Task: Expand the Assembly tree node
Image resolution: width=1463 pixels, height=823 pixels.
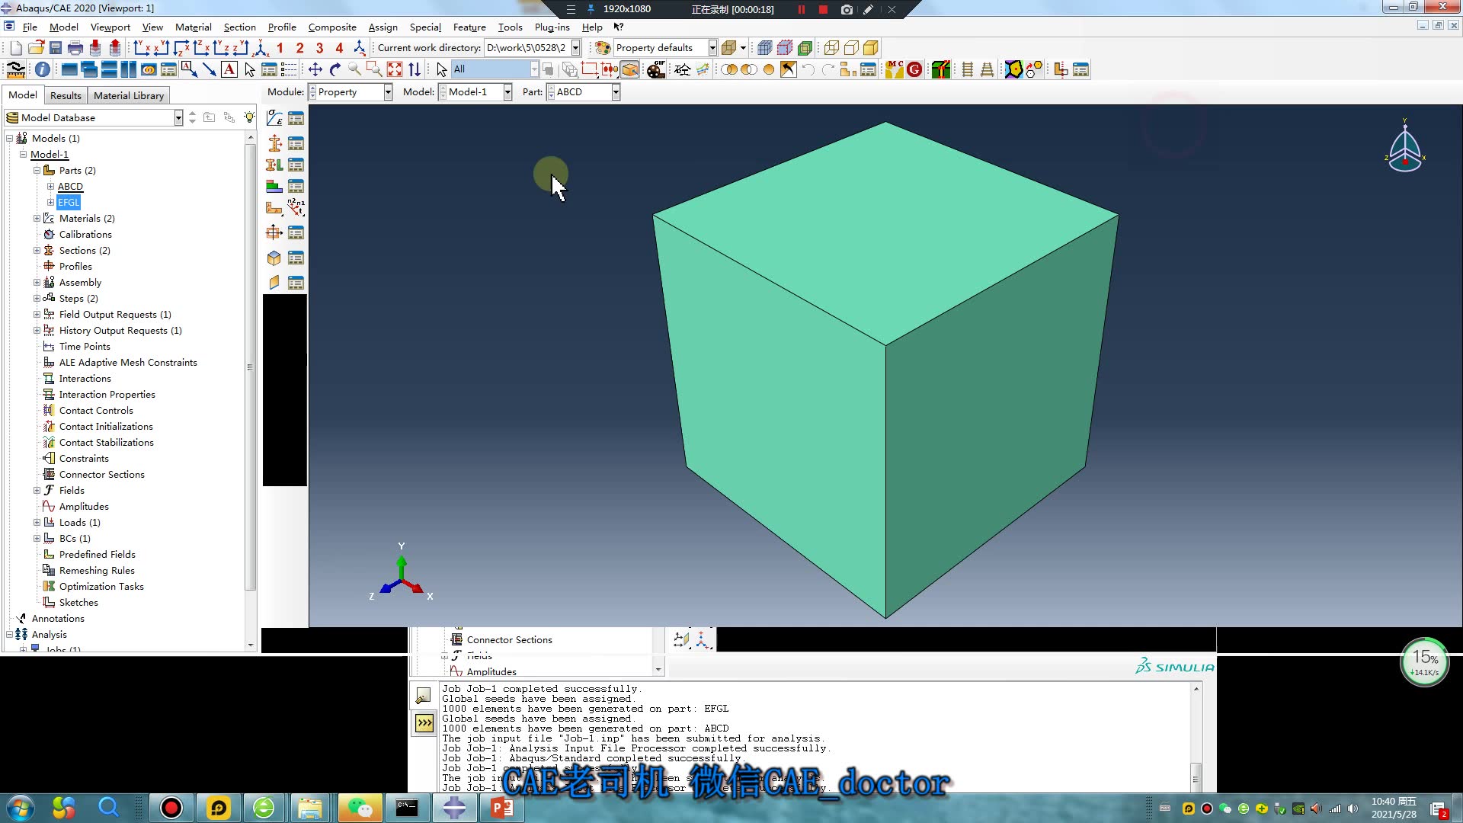Action: [37, 282]
